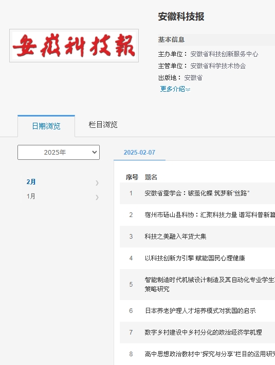
Task: Open article 数字乡村建设中乡村分化的政治经济学机理
Action: 203,333
